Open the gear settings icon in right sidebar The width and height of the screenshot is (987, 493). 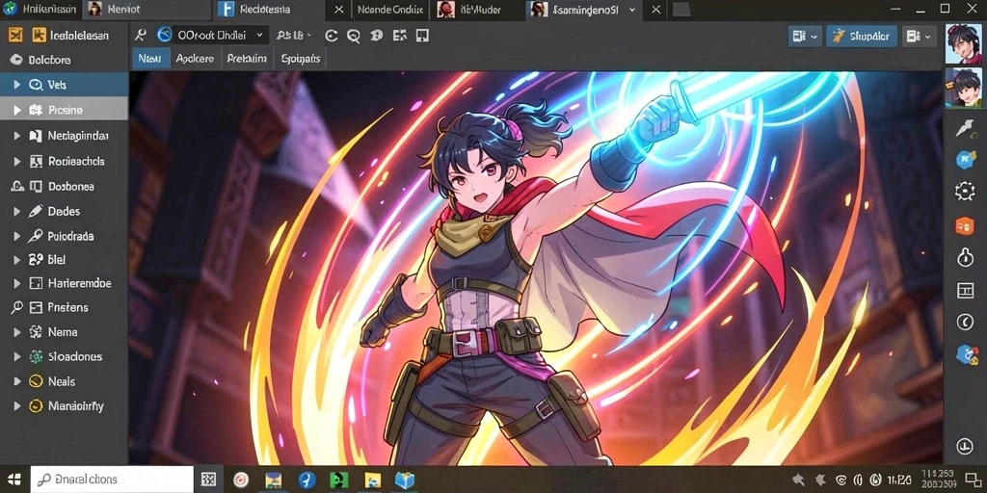coord(964,192)
